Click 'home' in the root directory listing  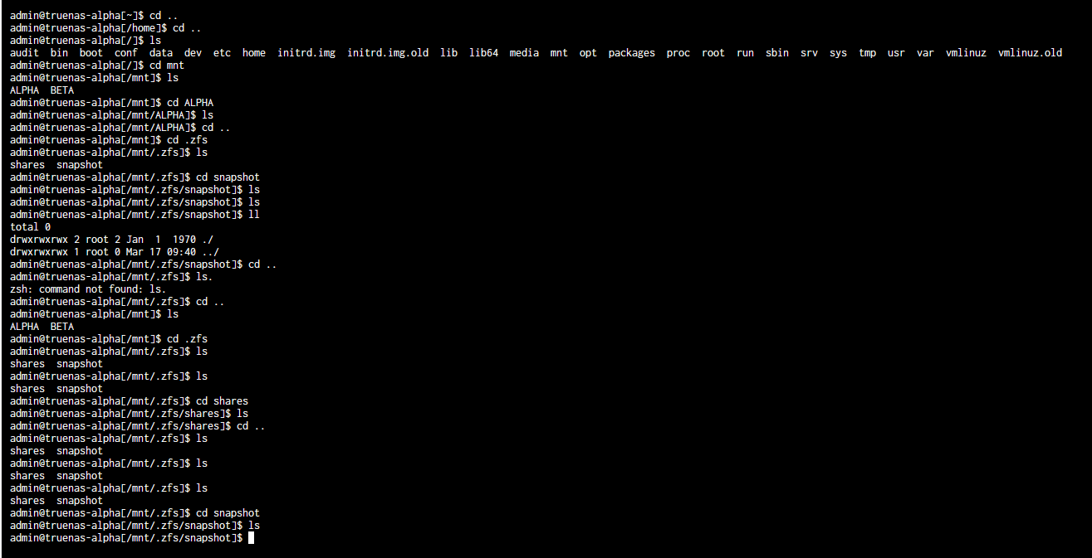tap(254, 53)
